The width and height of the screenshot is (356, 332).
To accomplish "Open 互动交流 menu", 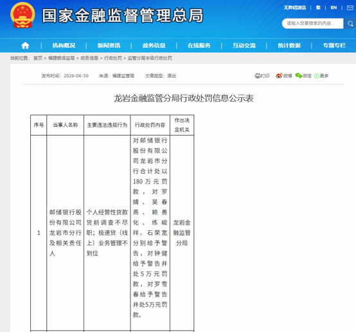I will pos(244,46).
